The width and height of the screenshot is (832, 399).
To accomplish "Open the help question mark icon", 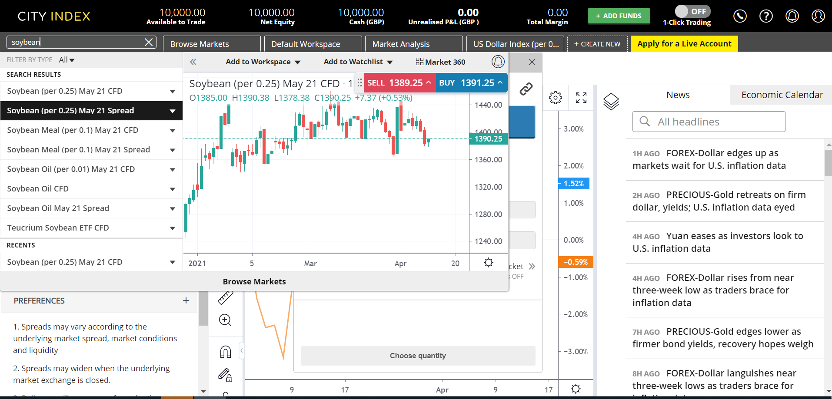I will [766, 16].
